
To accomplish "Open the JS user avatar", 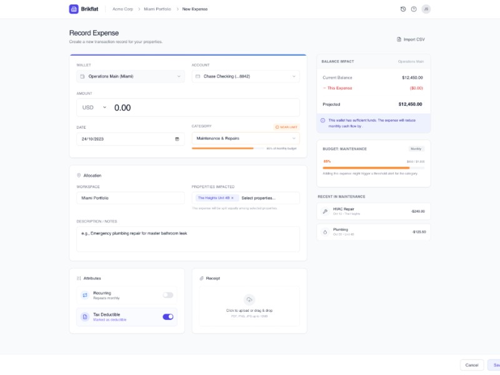I will [426, 9].
